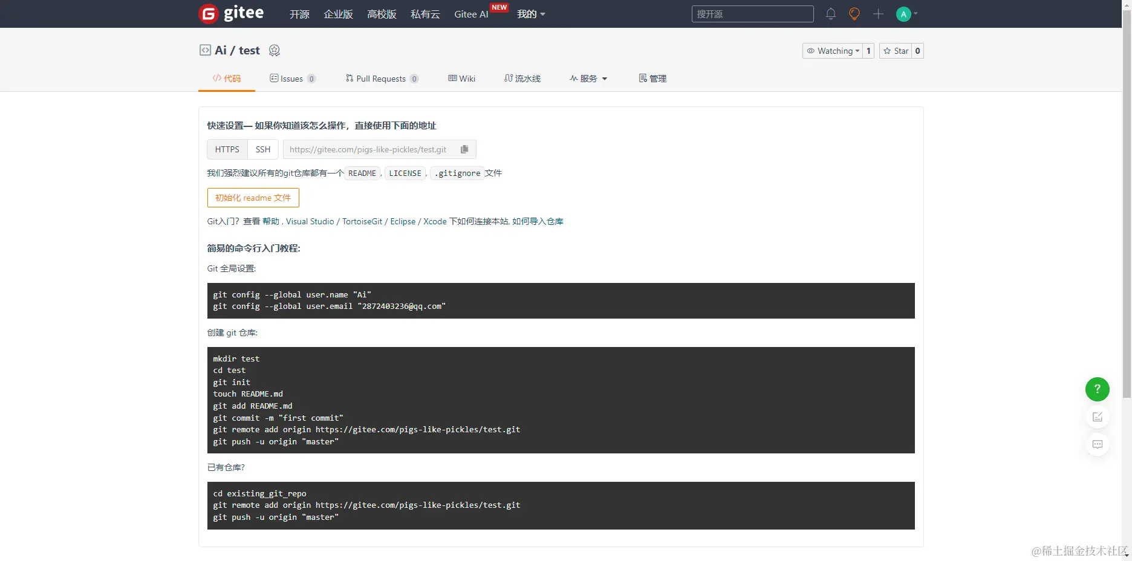
Task: Open the Visual Studio link
Action: pyautogui.click(x=310, y=221)
